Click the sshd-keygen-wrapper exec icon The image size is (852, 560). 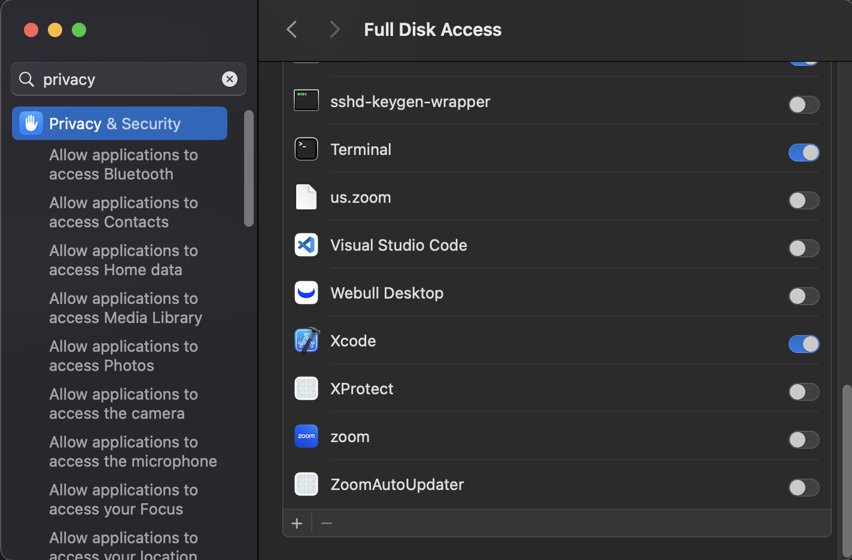tap(306, 101)
